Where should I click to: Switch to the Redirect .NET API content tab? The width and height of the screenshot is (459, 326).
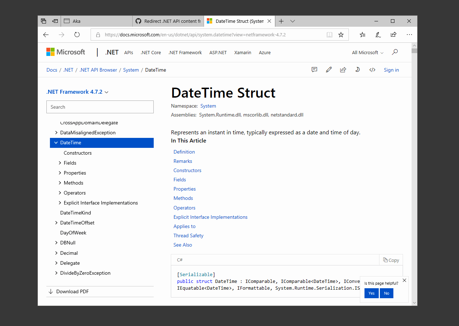point(168,21)
